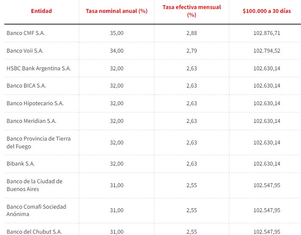This screenshot has height=235, width=301.
Task: Select Banco Meridian S.A. row label
Action: tap(31, 121)
